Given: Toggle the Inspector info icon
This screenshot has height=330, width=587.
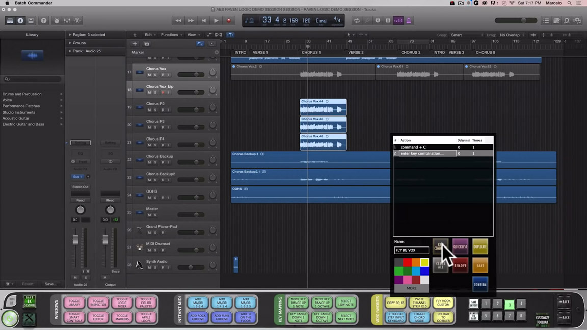Looking at the screenshot, I should pos(20,21).
